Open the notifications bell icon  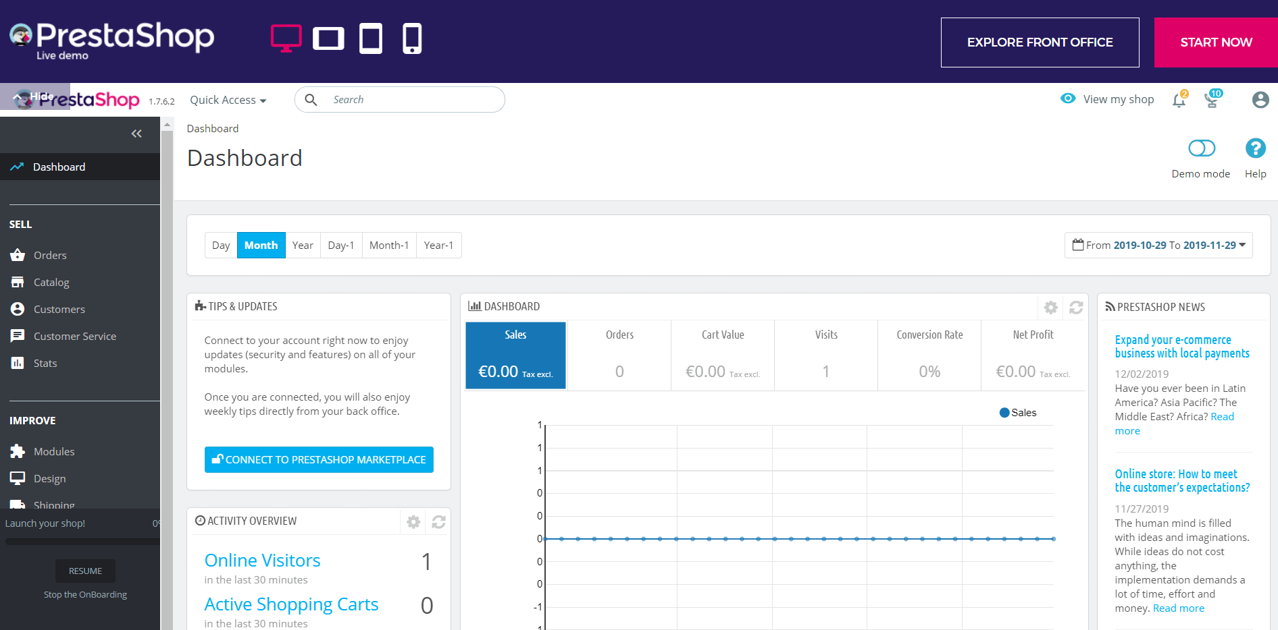[1179, 100]
